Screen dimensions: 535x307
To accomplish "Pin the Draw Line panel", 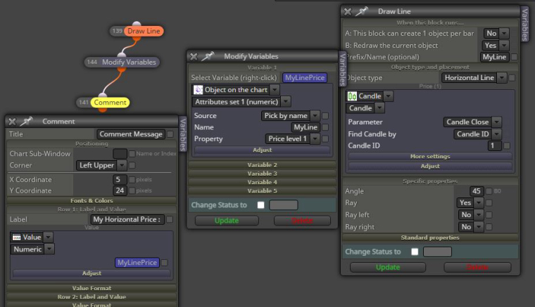I will [x=362, y=11].
